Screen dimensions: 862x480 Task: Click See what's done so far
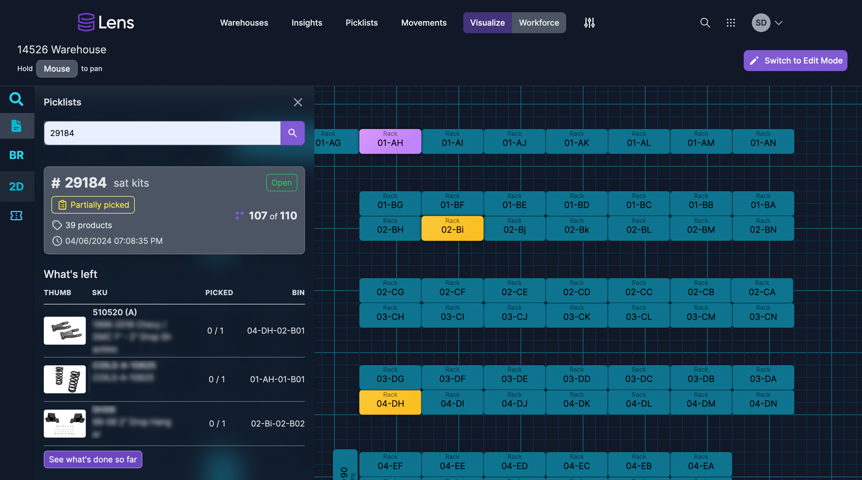93,459
